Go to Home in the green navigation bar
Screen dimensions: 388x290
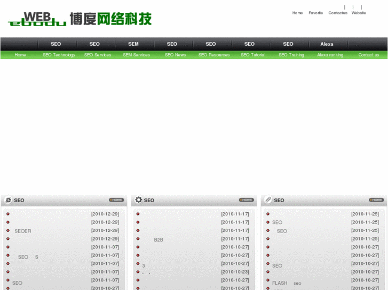[20, 55]
